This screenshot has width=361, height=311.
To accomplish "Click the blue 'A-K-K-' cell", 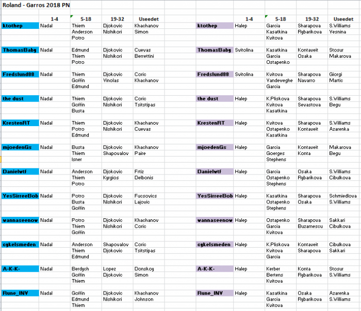I will point(20,269).
